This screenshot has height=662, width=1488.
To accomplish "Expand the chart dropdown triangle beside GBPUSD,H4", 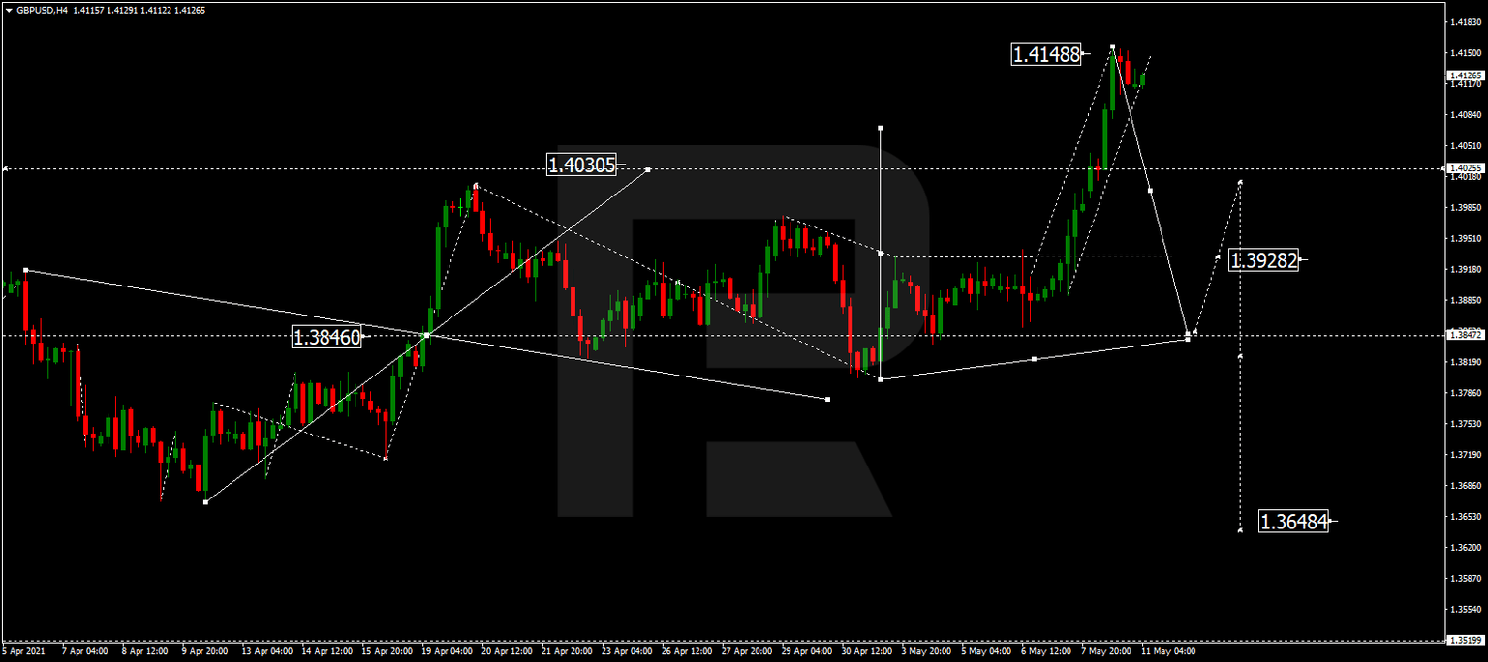I will click(8, 8).
